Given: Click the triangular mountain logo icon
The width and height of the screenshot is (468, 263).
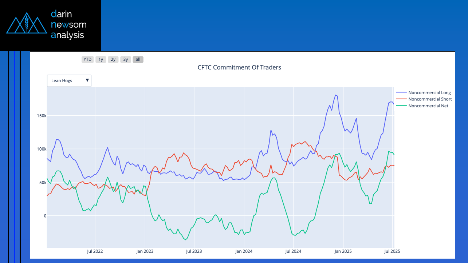Looking at the screenshot, I should coord(28,24).
